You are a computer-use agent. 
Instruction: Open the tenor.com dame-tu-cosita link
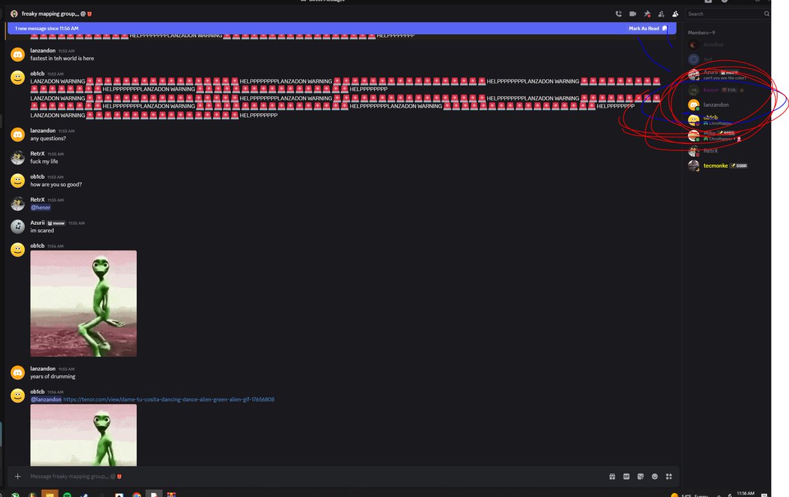169,399
